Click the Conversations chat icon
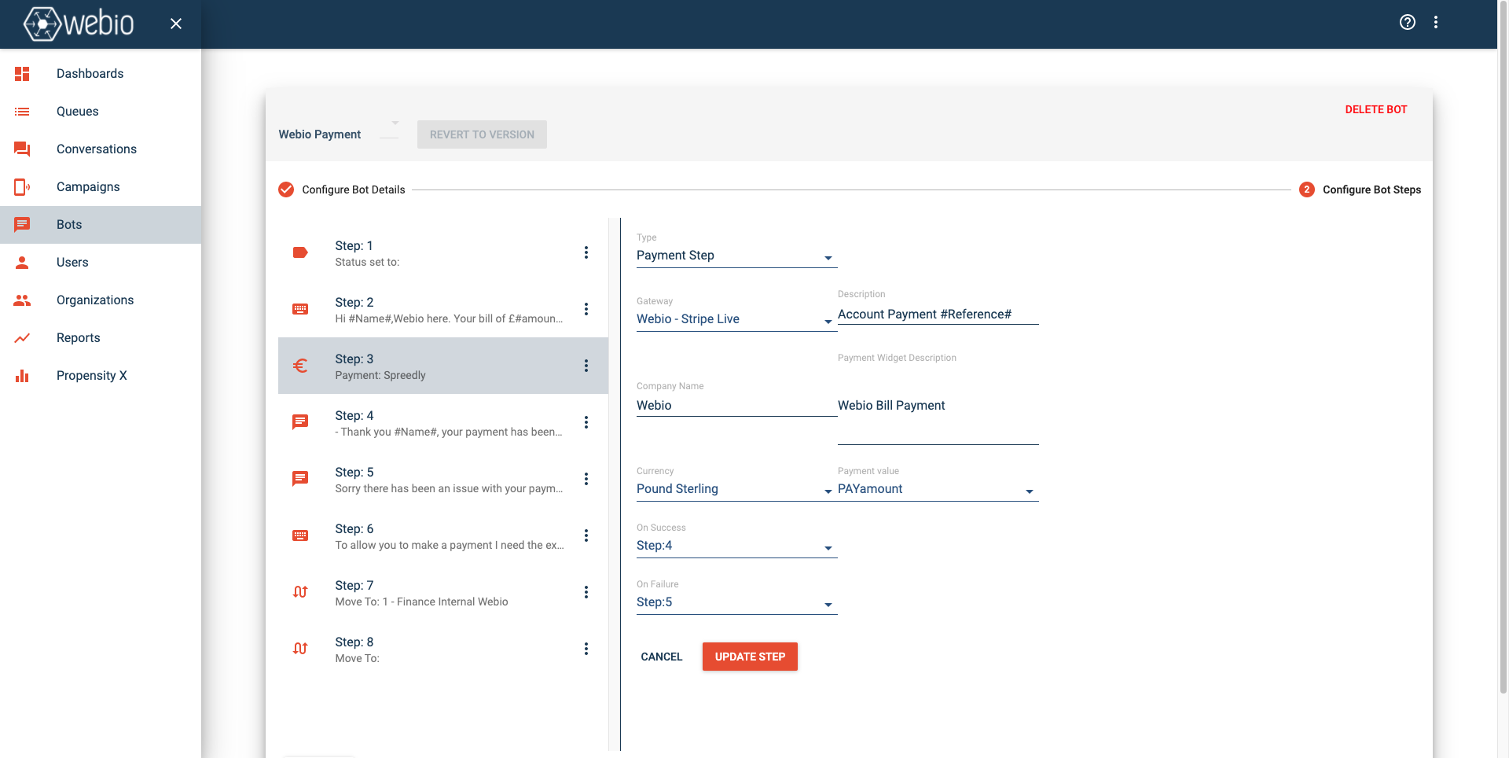 pyautogui.click(x=22, y=149)
